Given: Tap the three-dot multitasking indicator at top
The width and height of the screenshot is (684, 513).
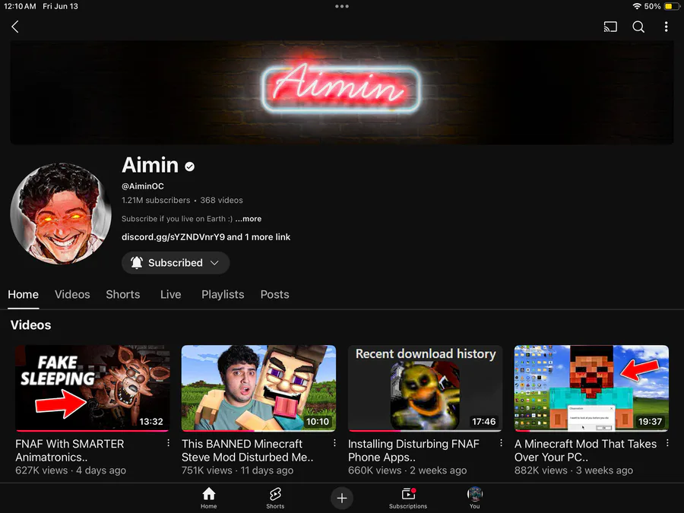Looking at the screenshot, I should (342, 7).
